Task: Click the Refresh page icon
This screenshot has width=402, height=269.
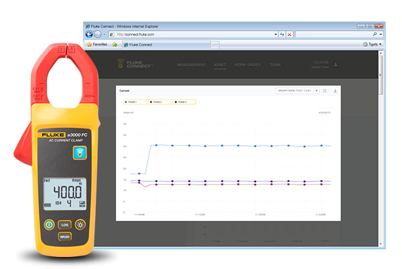Action: (x=282, y=34)
